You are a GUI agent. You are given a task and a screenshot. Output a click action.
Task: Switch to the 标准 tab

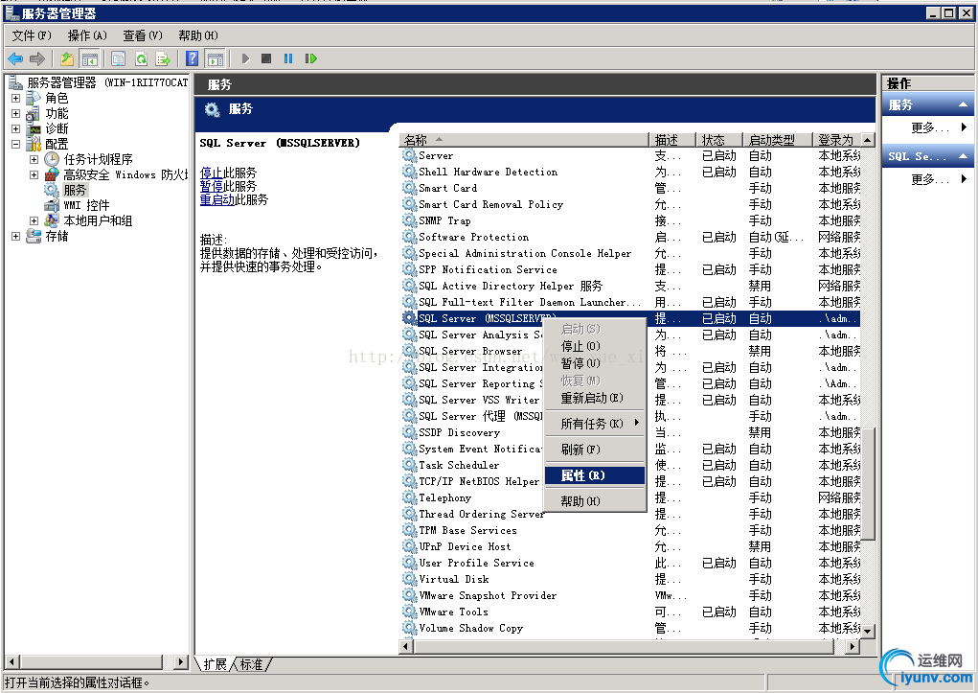coord(252,664)
